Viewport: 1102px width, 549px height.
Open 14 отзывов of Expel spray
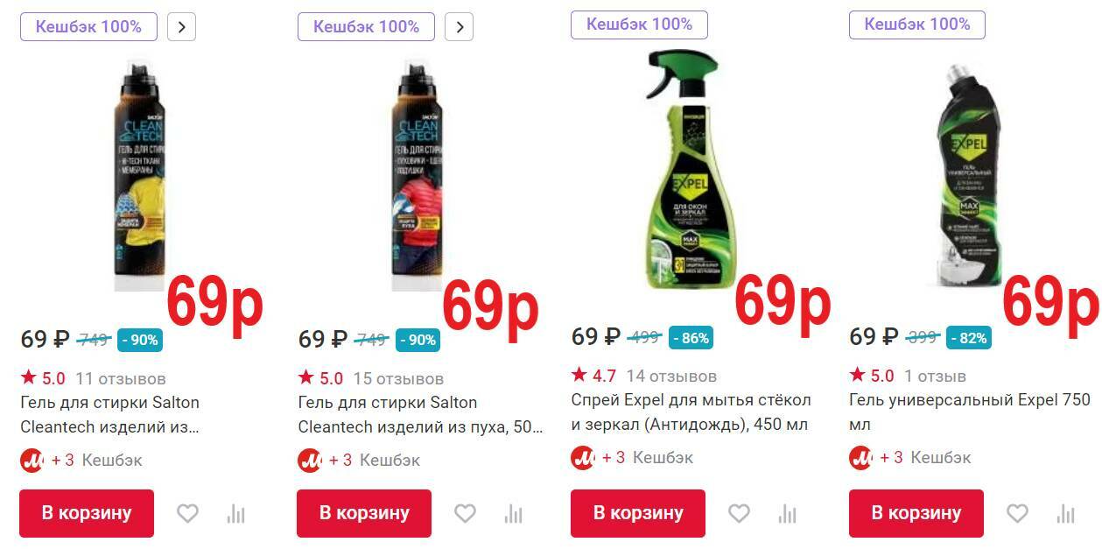click(671, 377)
